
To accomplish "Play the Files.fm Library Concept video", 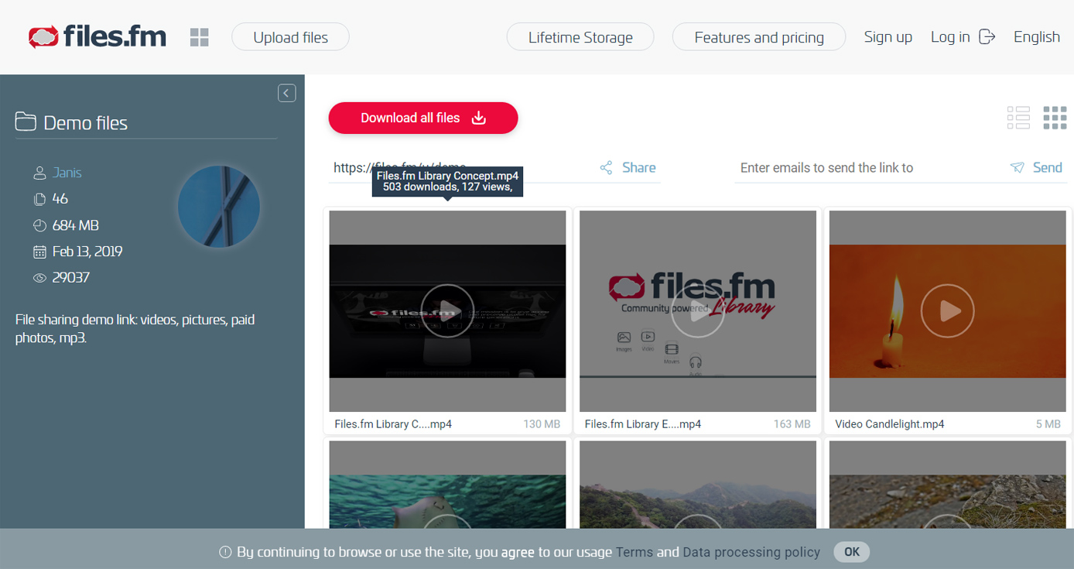I will click(x=447, y=310).
